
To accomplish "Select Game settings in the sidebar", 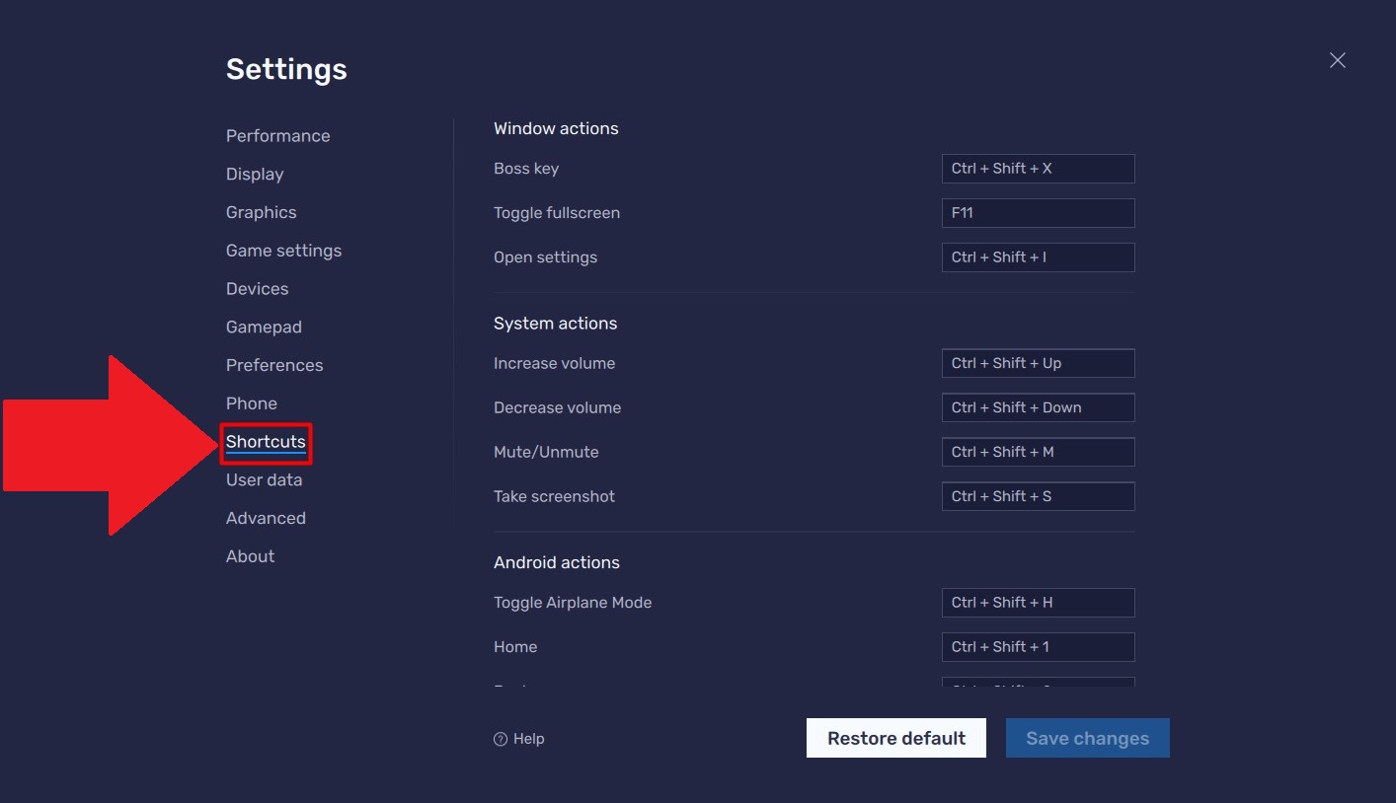I will pyautogui.click(x=283, y=250).
